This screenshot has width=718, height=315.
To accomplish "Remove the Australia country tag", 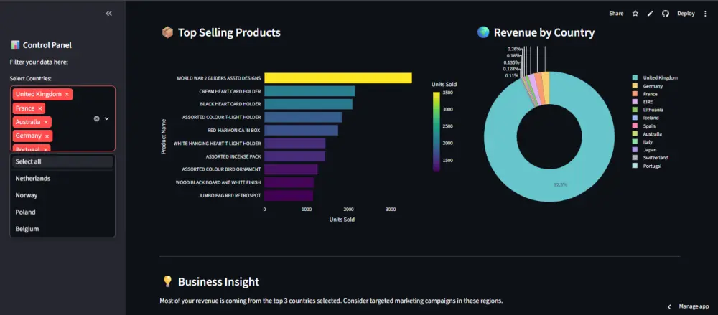I will [x=47, y=122].
